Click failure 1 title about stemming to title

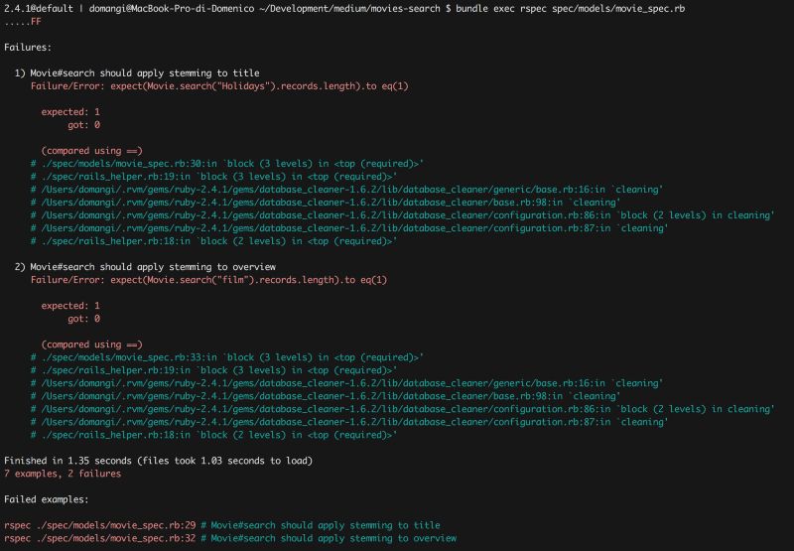coord(137,72)
